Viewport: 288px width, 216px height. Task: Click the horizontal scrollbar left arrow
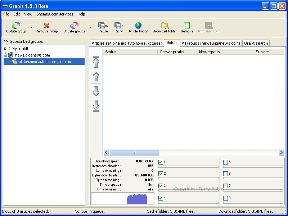106,152
